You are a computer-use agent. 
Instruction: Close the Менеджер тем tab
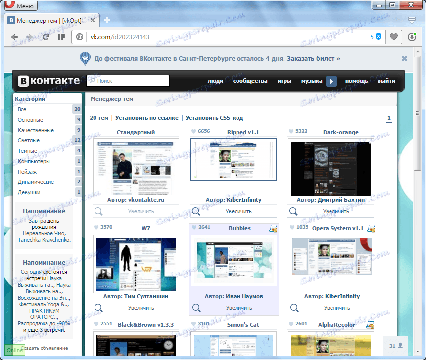93,20
